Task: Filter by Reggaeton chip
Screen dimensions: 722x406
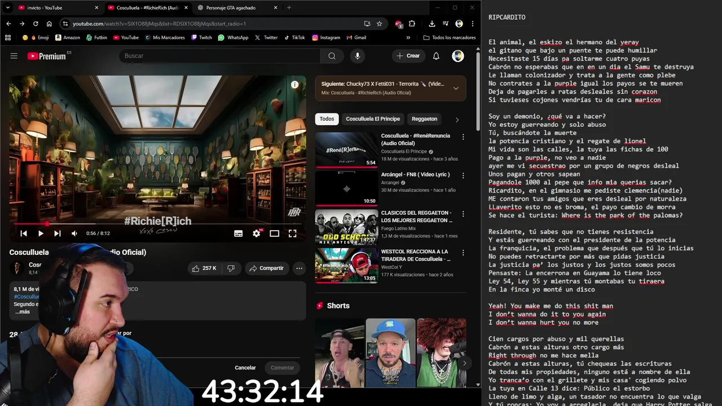Action: point(424,119)
